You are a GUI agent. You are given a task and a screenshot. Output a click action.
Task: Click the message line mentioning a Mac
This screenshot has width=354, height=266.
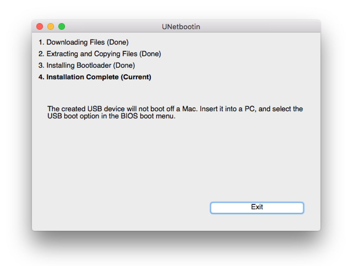(x=175, y=109)
